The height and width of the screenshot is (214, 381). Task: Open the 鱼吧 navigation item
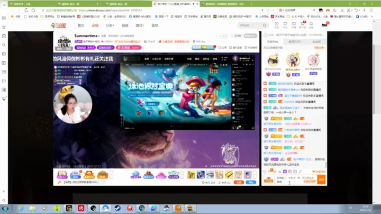[x=155, y=25]
